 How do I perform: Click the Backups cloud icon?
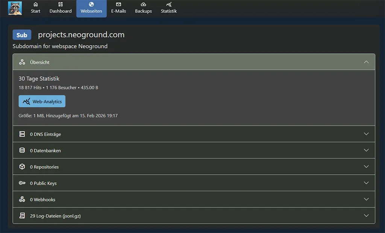(143, 5)
